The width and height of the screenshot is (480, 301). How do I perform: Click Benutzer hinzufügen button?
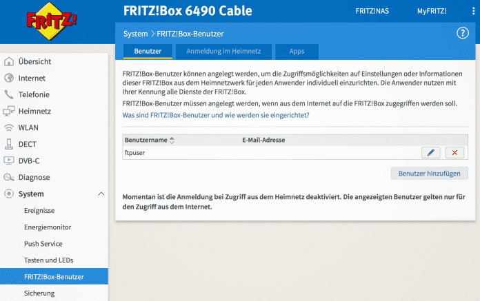429,173
